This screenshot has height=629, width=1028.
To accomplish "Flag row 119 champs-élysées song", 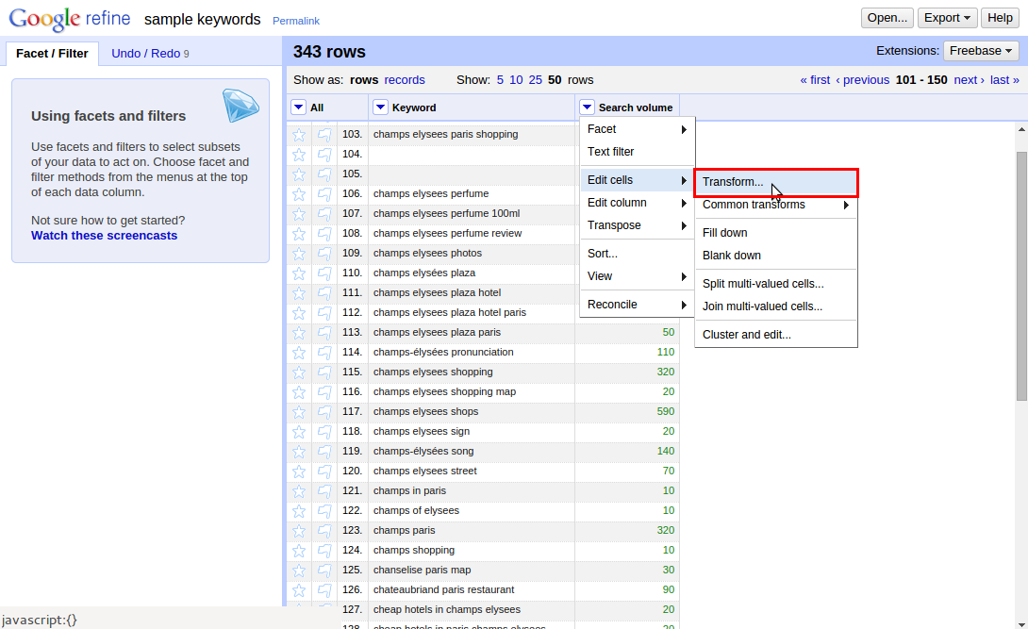I will point(324,452).
